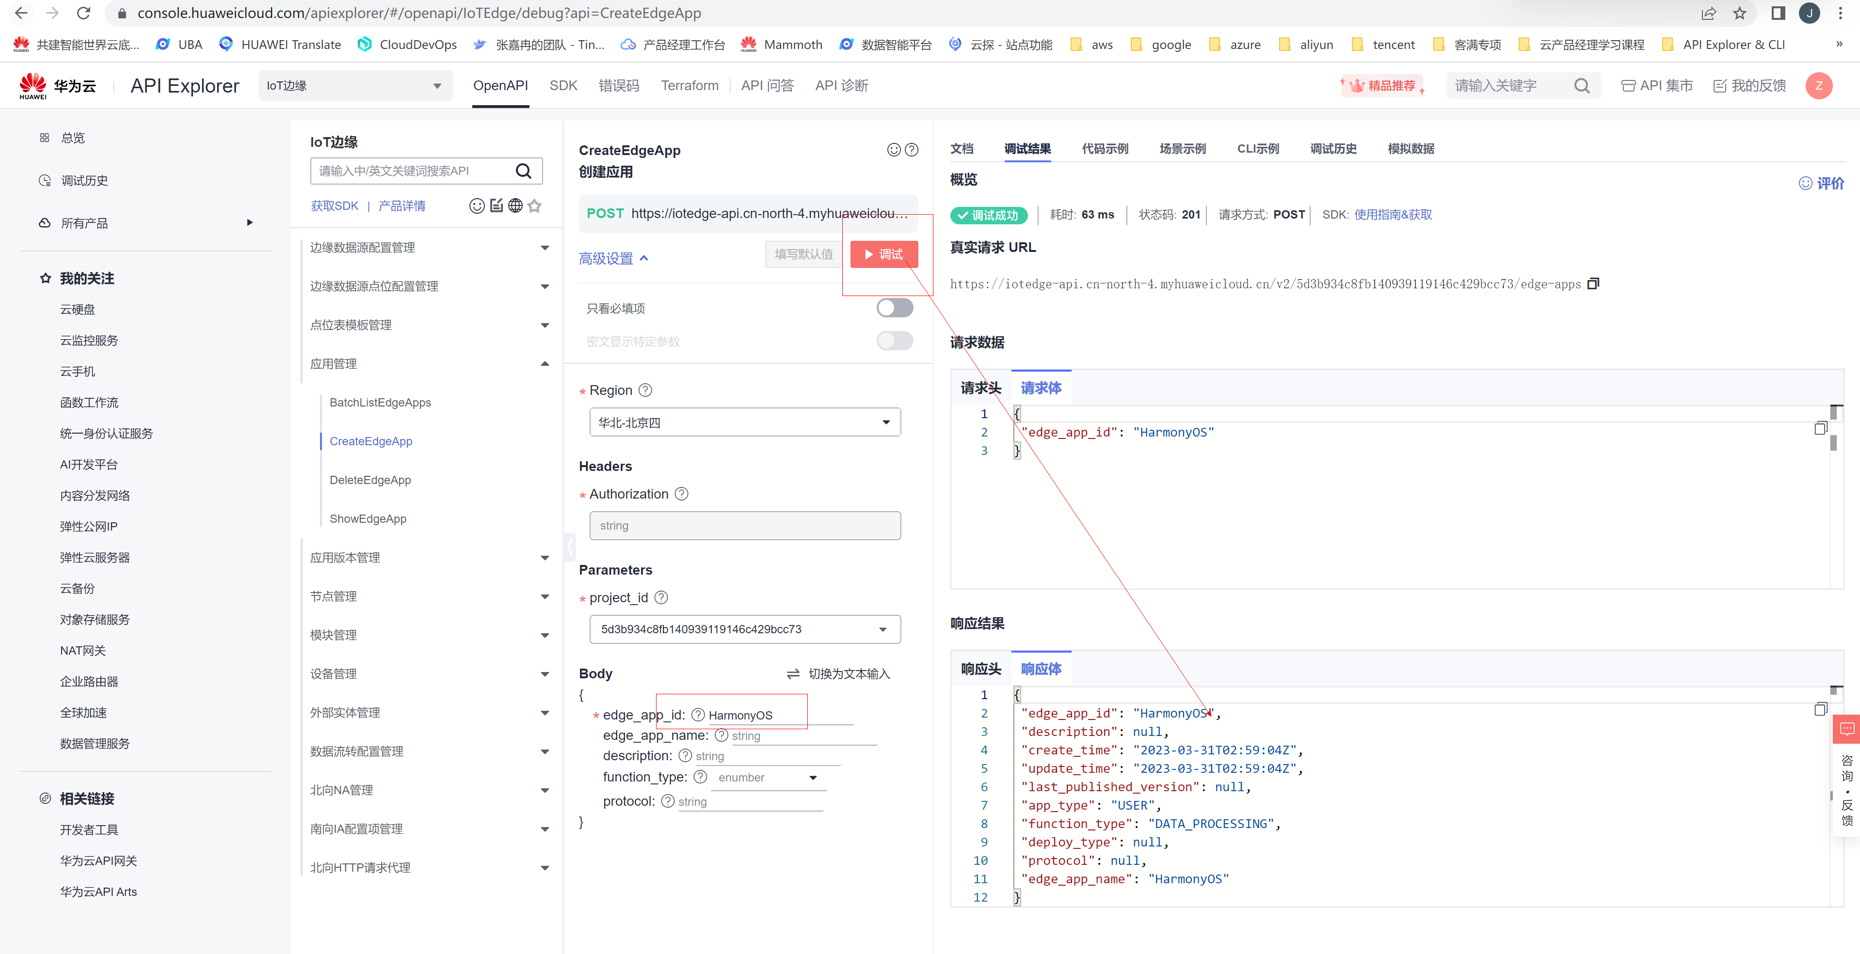Copy the response body JSON

point(1820,709)
